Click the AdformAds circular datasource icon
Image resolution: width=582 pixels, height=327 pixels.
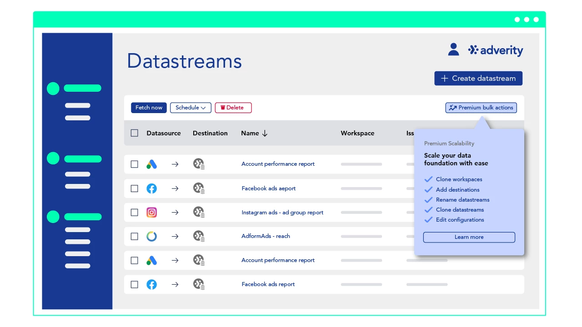coord(152,236)
